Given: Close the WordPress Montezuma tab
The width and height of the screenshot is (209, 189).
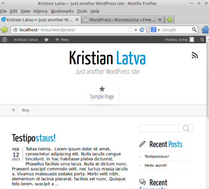Looking at the screenshot, I should [160, 20].
